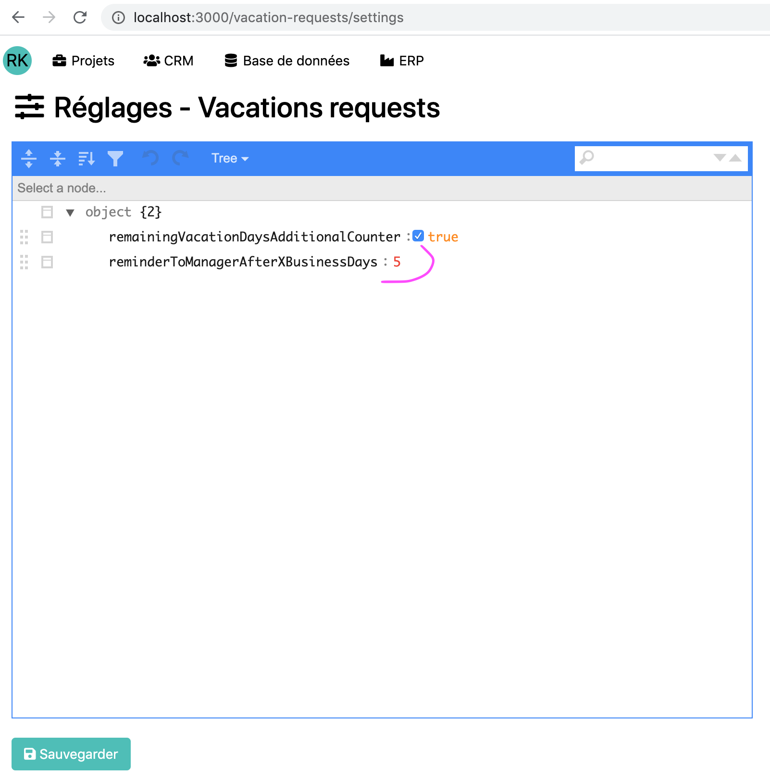
Task: Collapse the root object node
Action: [70, 213]
